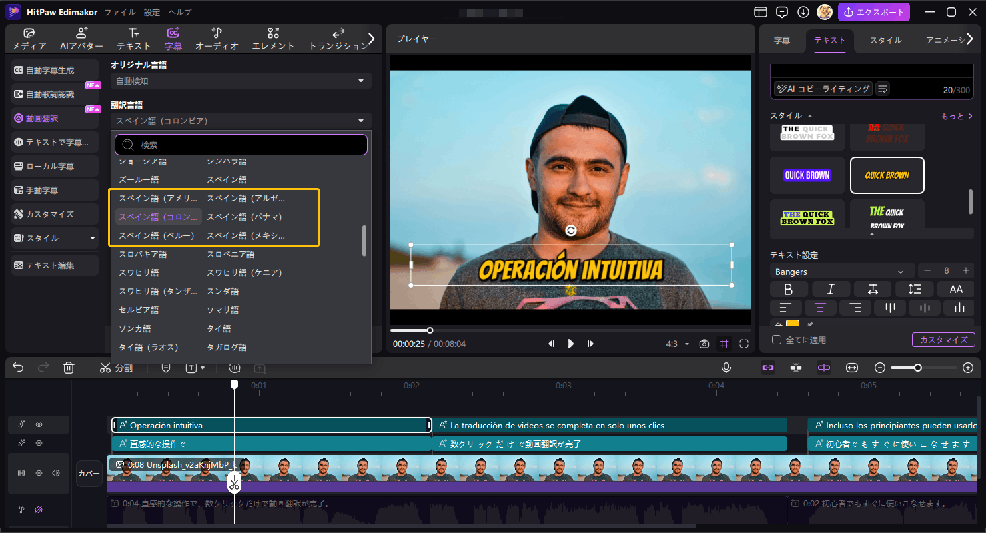Mute the video track audio
Image resolution: width=986 pixels, height=533 pixels.
point(55,473)
